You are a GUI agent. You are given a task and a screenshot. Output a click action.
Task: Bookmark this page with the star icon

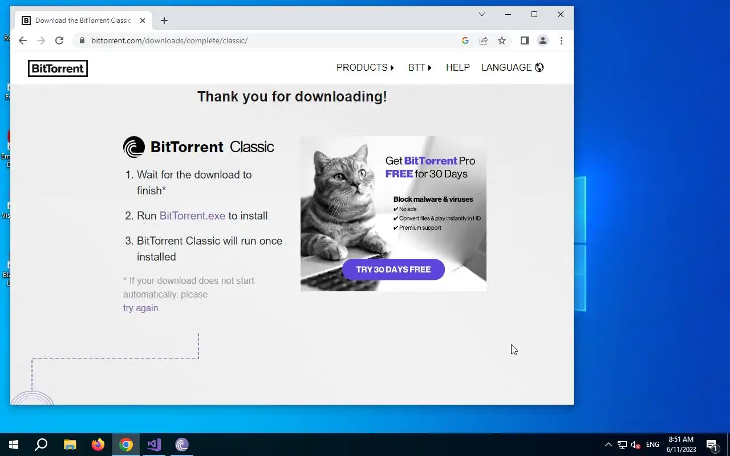tap(502, 40)
